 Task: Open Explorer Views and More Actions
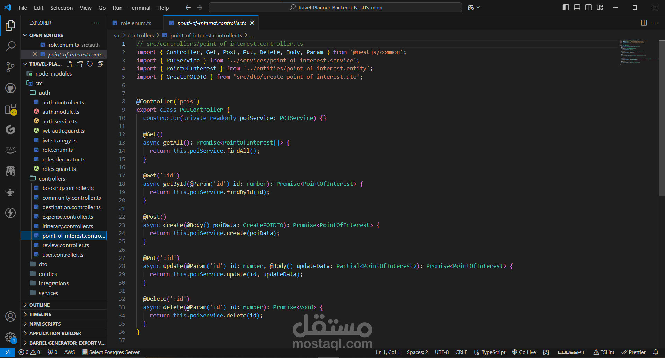(97, 23)
